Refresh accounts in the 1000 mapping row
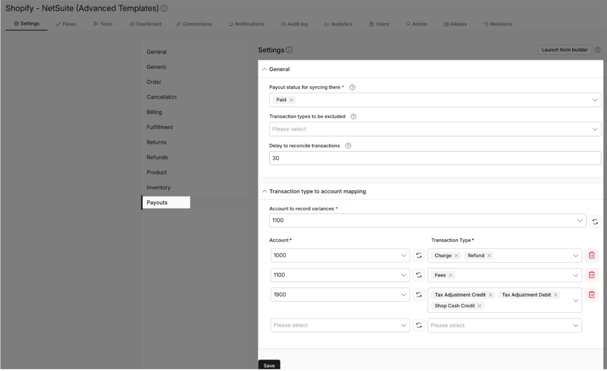This screenshot has width=607, height=371. coord(419,256)
